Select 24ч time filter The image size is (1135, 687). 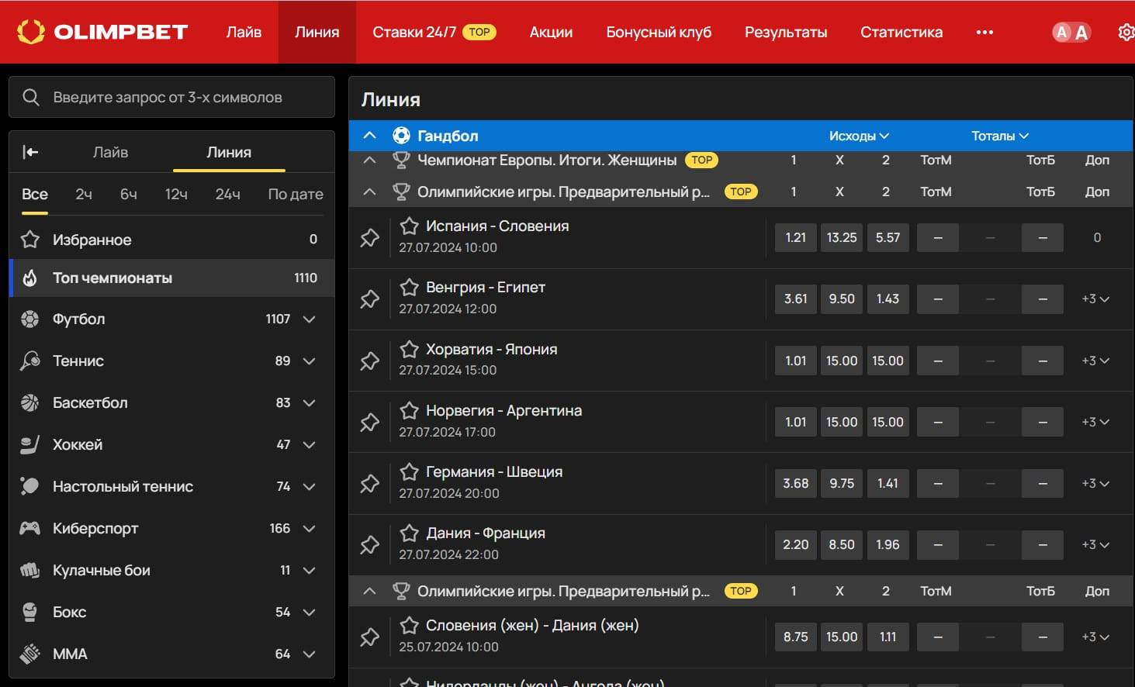(x=227, y=194)
